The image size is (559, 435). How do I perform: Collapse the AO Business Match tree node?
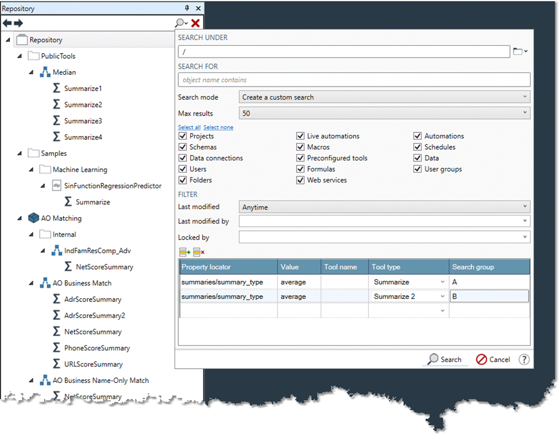tap(31, 283)
